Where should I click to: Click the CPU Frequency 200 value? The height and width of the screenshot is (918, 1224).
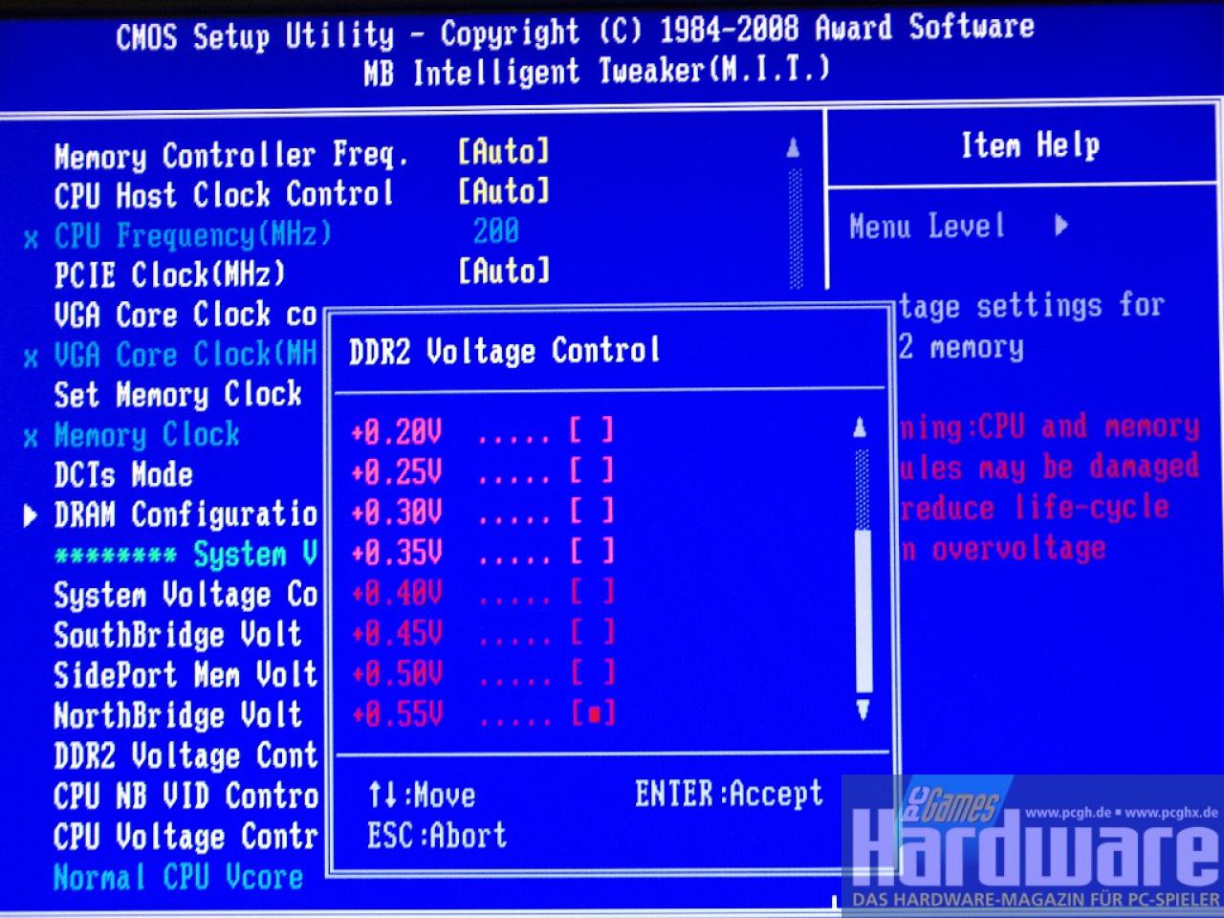(496, 231)
